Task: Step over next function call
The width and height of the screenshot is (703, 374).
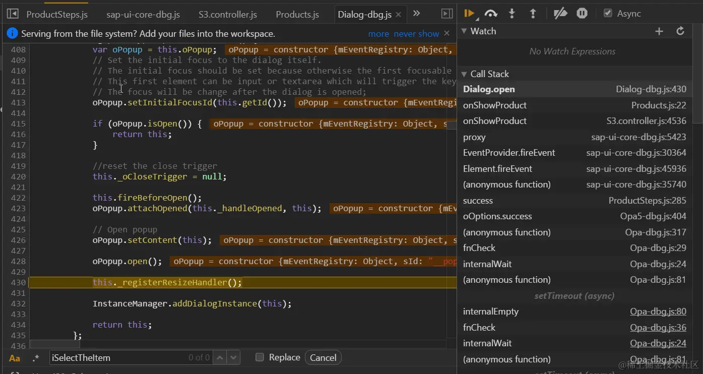Action: tap(491, 14)
